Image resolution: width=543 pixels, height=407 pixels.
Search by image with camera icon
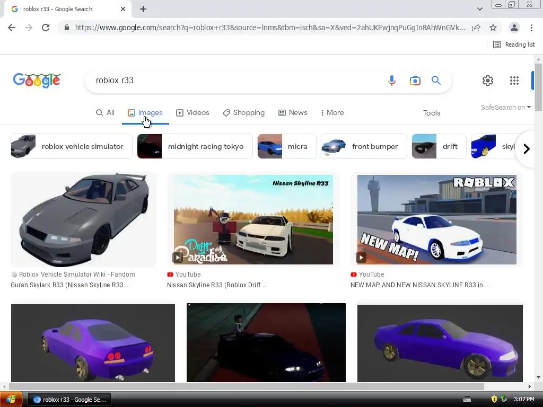[x=415, y=81]
